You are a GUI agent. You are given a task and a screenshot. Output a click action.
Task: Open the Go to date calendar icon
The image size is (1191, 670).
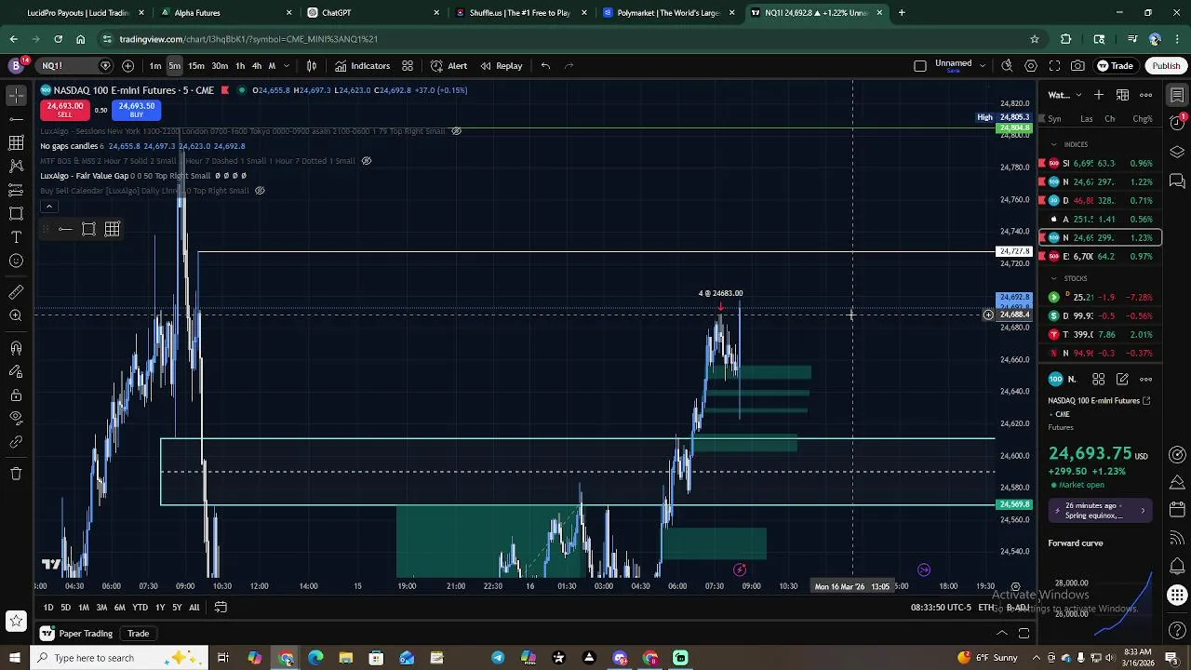click(x=221, y=608)
